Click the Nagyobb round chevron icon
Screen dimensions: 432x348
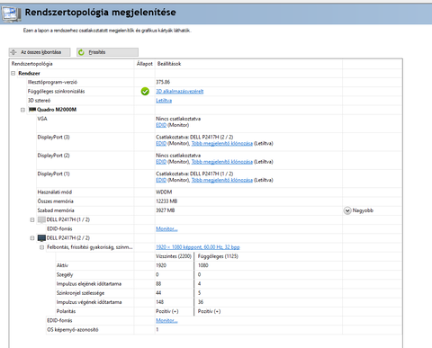click(347, 210)
